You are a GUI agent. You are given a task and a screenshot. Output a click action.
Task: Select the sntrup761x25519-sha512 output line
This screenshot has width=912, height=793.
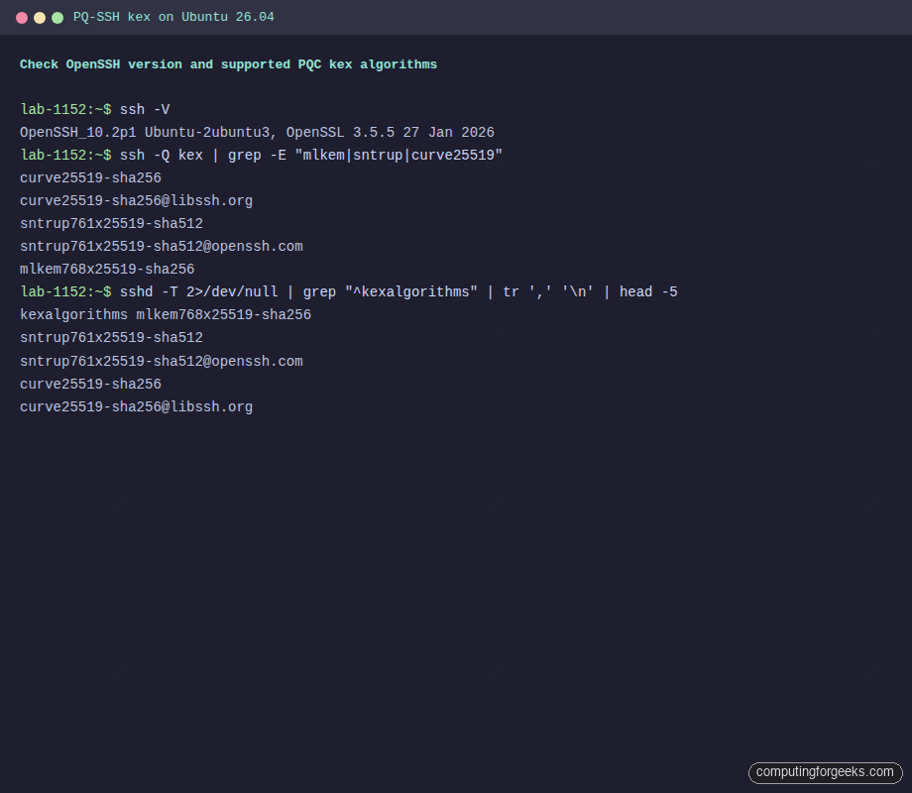click(111, 223)
